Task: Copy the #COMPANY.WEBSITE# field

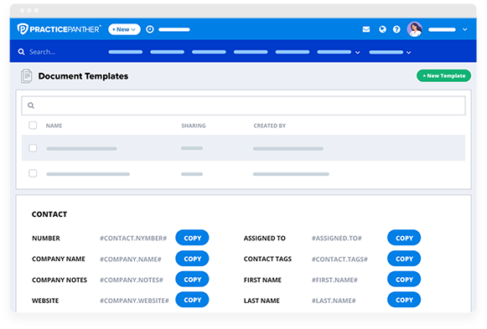Action: 192,300
